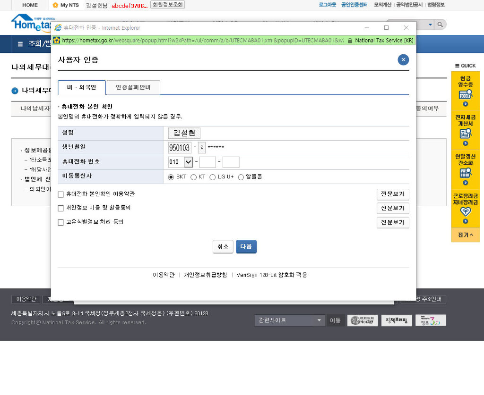Viewport: 484px width, 395px height.
Task: Open 공익법인공시 in top menu
Action: (x=409, y=5)
